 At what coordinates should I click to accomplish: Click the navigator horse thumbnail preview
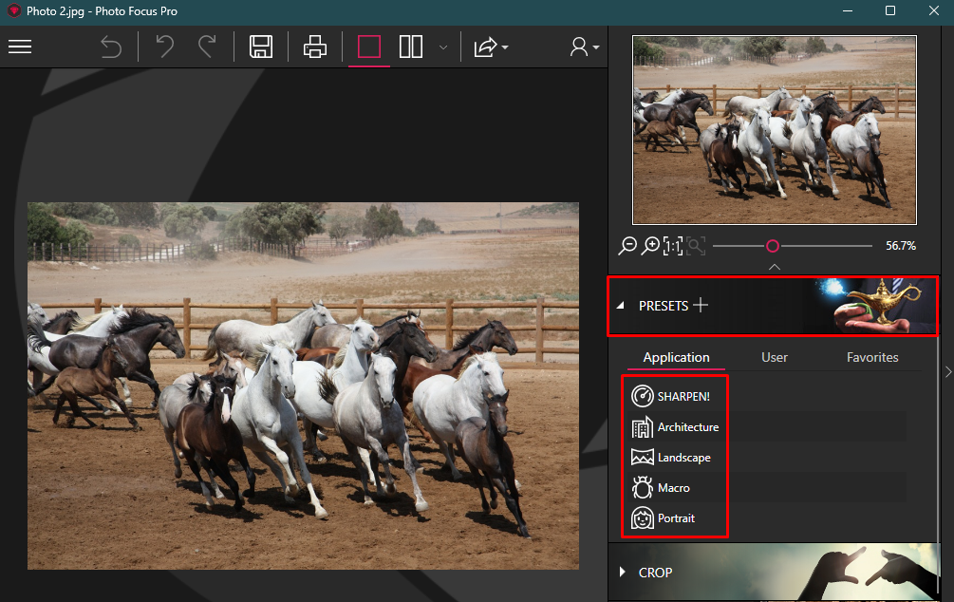pyautogui.click(x=774, y=130)
